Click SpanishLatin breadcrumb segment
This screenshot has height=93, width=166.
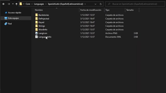tap(65, 4)
